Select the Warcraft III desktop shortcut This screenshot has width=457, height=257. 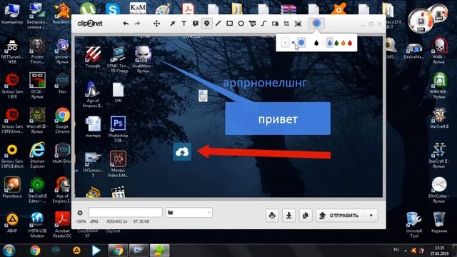click(37, 121)
